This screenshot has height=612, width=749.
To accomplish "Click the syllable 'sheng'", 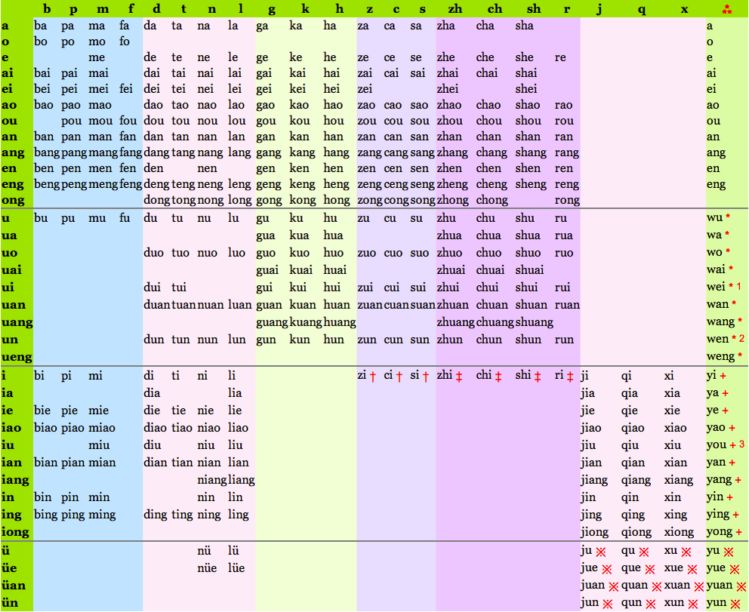I will pos(531,185).
